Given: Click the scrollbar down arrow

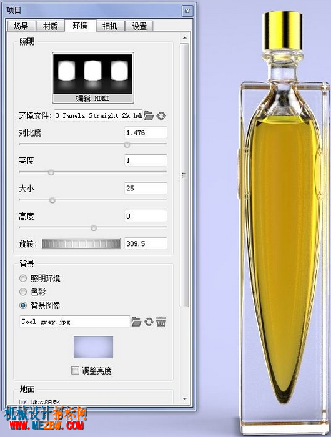Looking at the screenshot, I should coord(185,399).
